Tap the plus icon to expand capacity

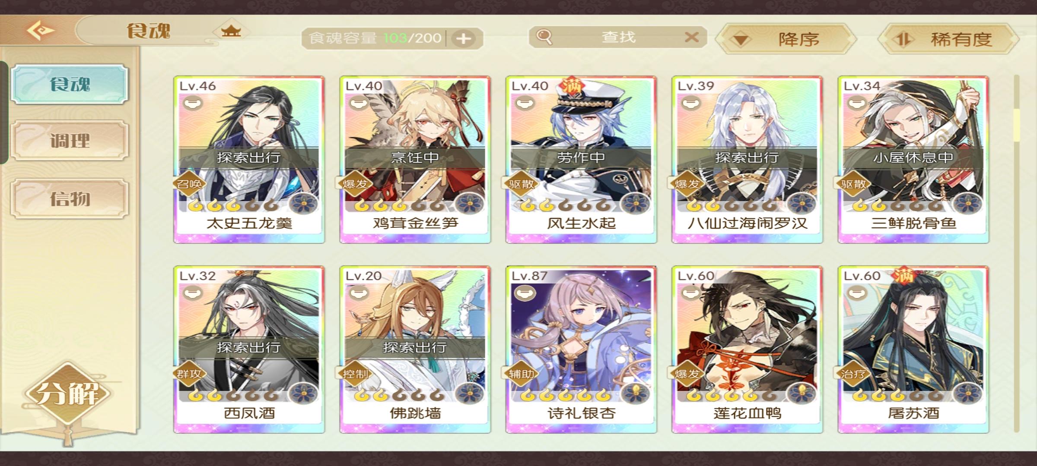coord(464,39)
